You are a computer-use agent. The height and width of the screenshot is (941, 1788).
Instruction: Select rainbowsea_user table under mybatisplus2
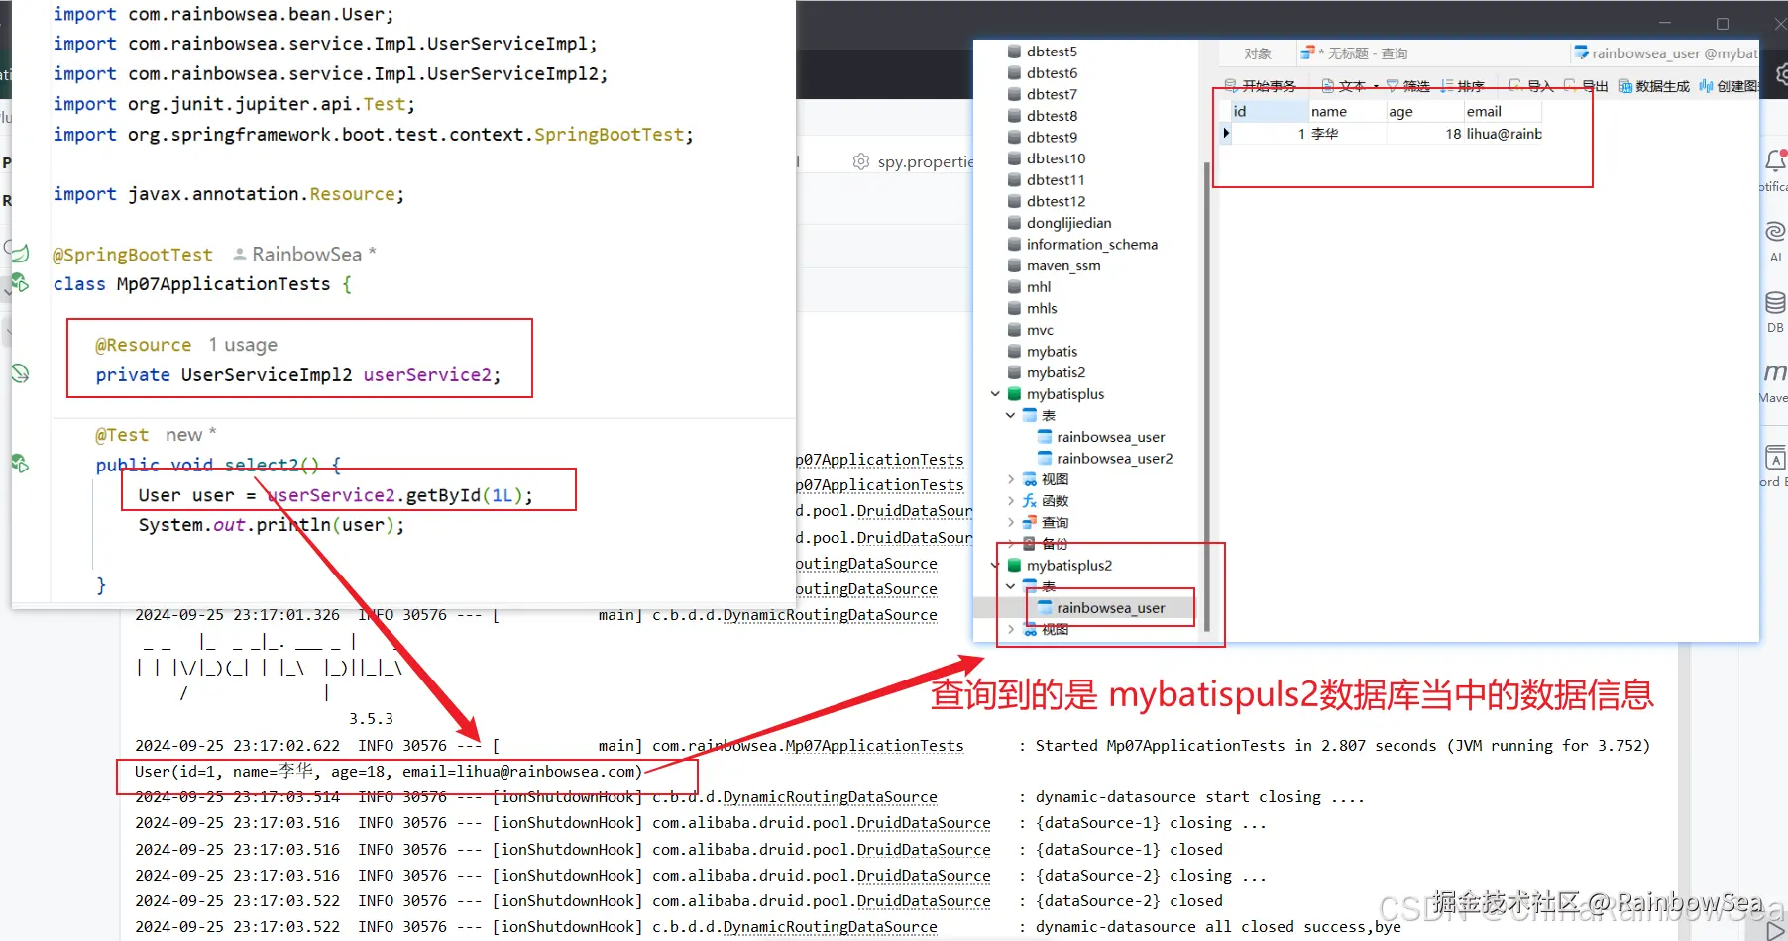pos(1110,608)
